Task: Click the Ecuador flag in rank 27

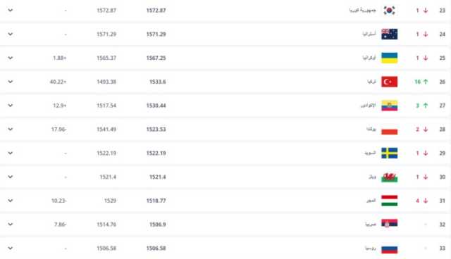Action: (390, 106)
